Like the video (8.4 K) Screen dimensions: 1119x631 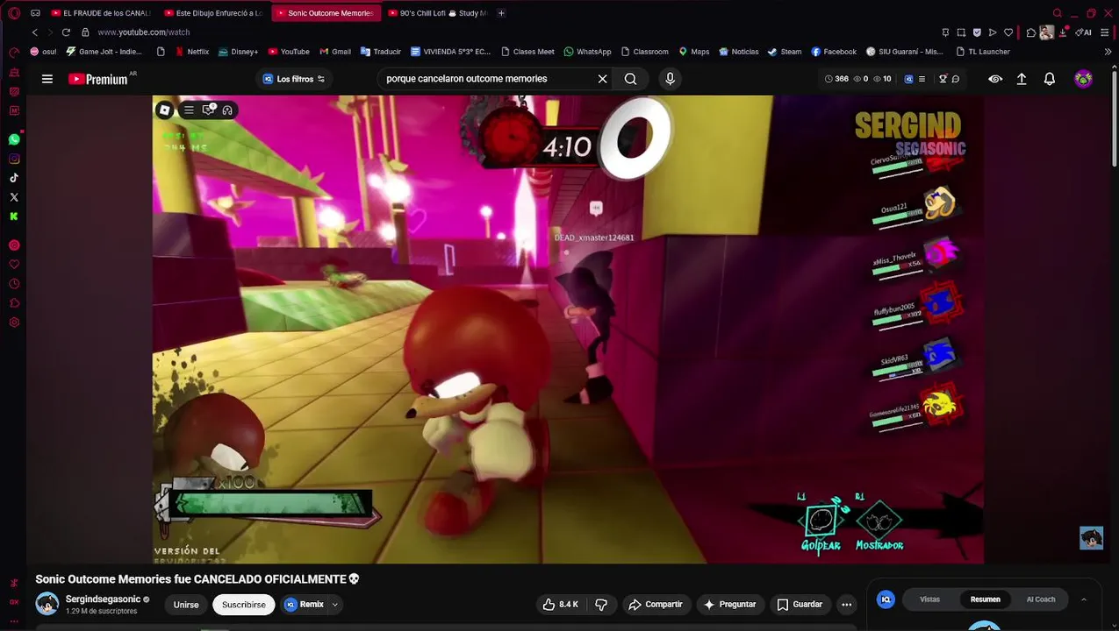pos(561,605)
